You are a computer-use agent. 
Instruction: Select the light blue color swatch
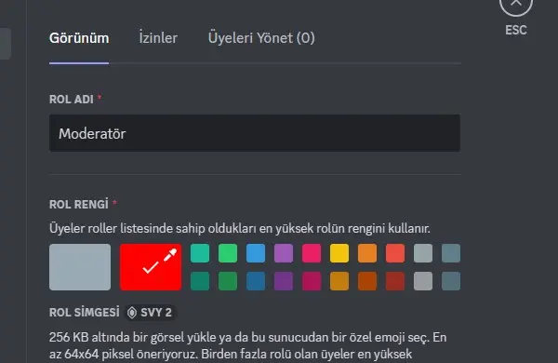[256, 253]
